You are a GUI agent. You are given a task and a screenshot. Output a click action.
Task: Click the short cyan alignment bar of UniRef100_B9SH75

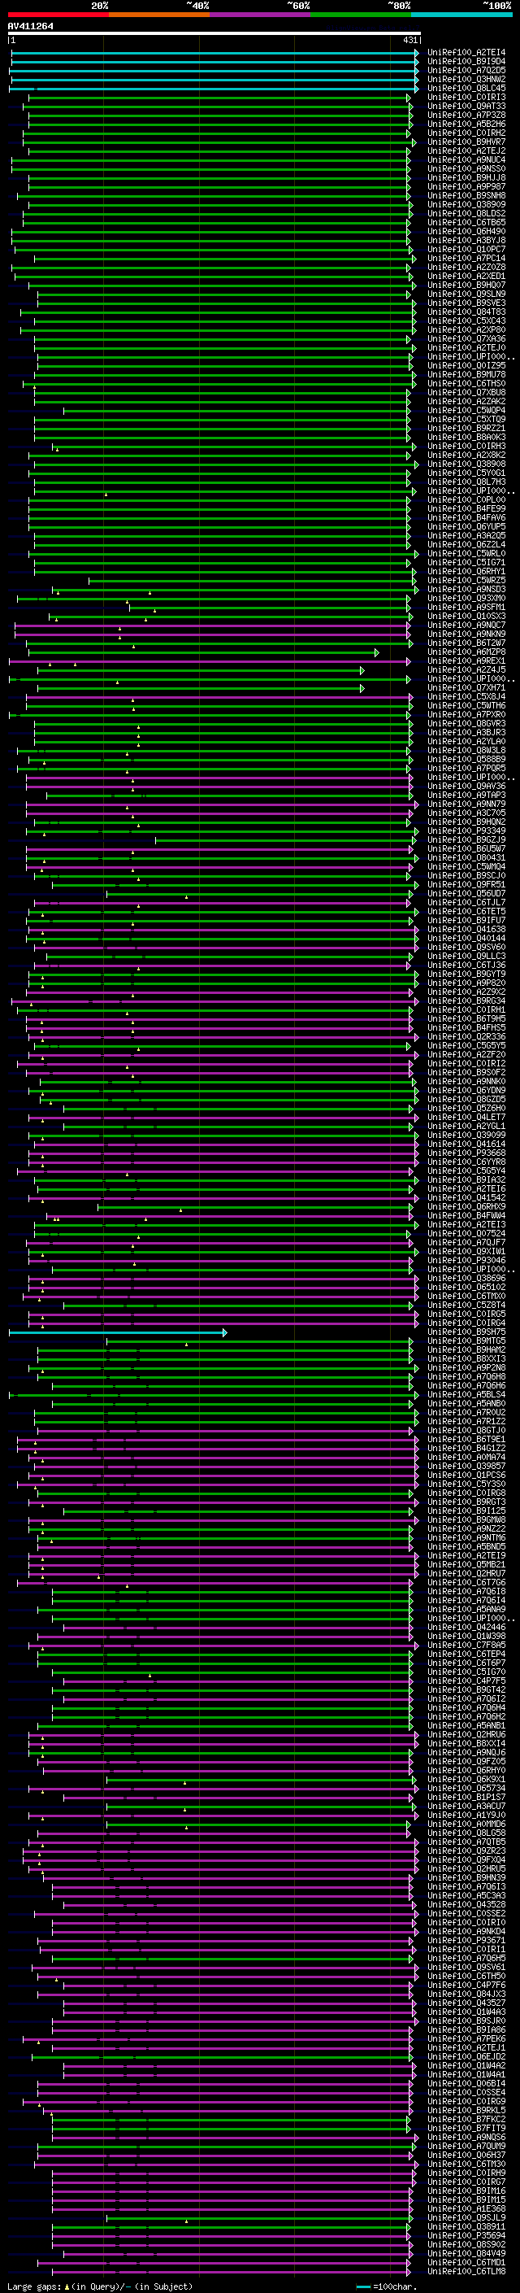[117, 1332]
